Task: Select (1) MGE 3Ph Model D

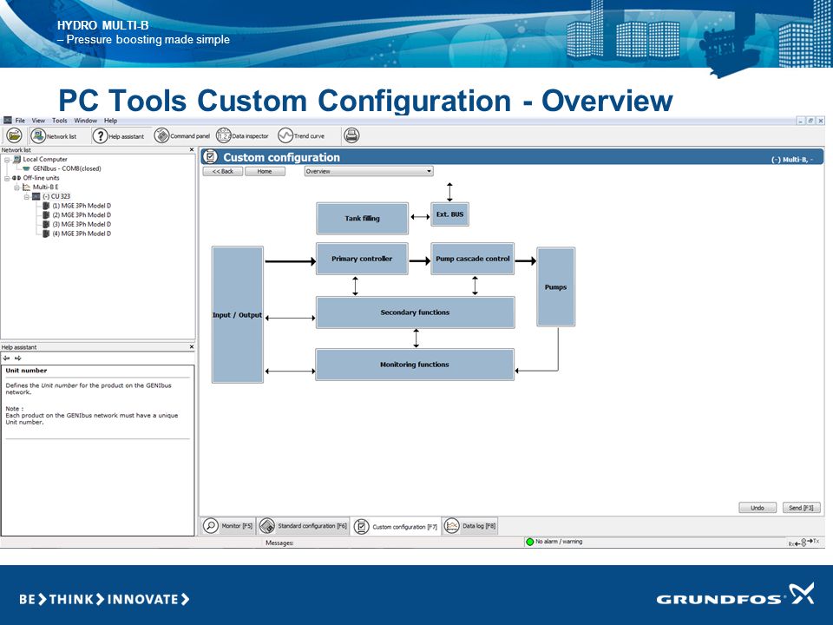Action: pyautogui.click(x=82, y=206)
